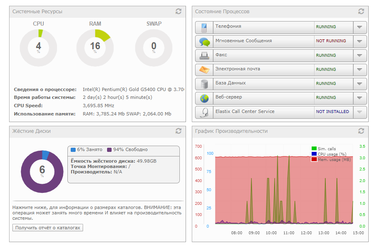The height and width of the screenshot is (245, 372).
Task: Click the Электронная почта envelope icon
Action: [204, 70]
